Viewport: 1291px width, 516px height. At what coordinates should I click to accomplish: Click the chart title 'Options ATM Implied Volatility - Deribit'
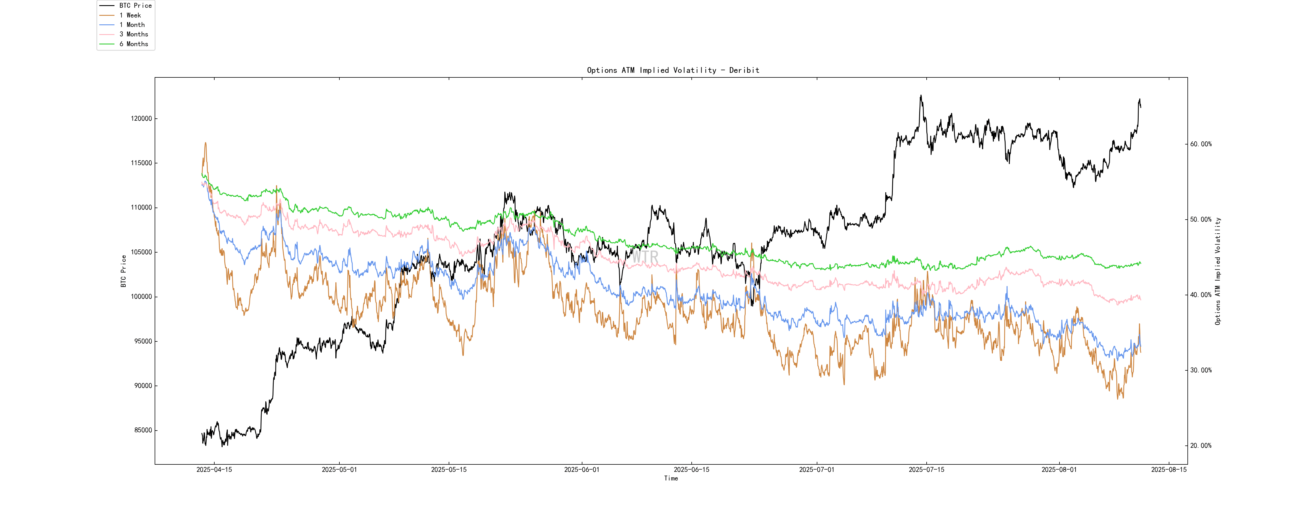coord(672,70)
